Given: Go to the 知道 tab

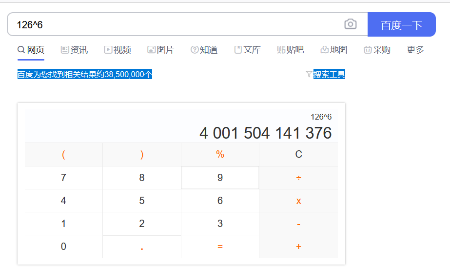Looking at the screenshot, I should 204,50.
